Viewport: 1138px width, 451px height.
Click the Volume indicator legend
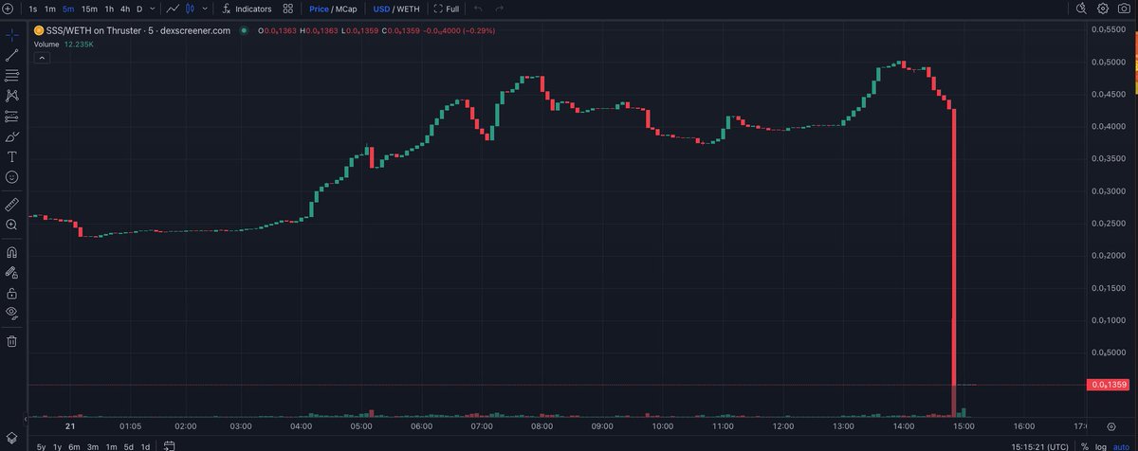[64, 44]
